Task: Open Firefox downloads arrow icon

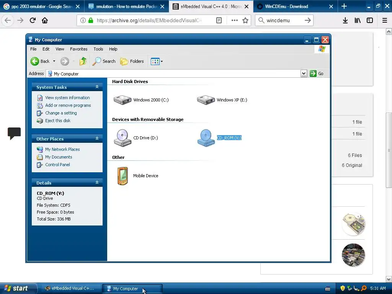Action: coord(345,20)
